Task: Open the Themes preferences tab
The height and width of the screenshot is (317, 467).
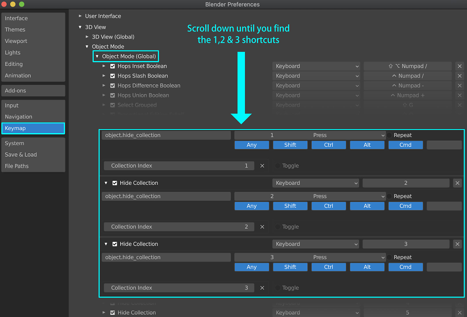Action: [33, 30]
